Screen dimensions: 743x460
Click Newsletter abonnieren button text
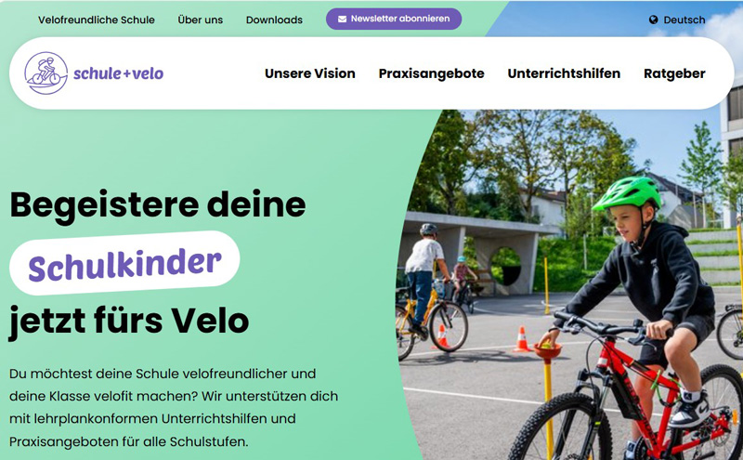pyautogui.click(x=400, y=19)
